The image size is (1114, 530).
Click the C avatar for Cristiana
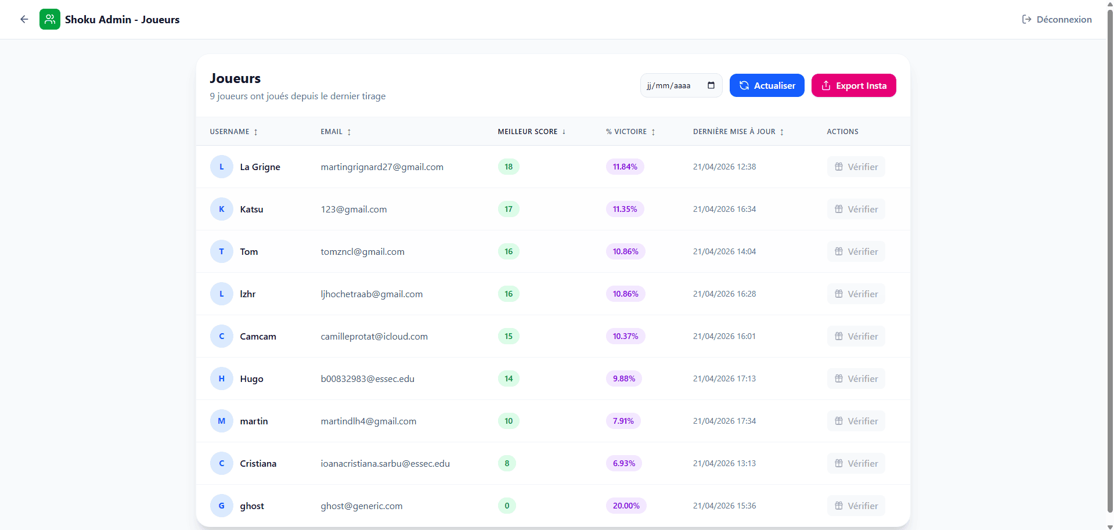(222, 463)
